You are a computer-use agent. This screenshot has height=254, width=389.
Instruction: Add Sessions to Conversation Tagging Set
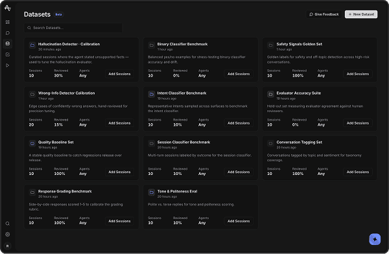click(358, 172)
